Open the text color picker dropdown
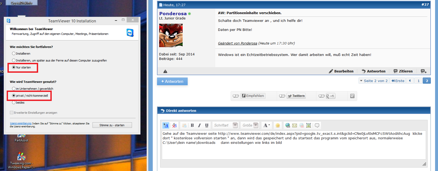 (267, 125)
